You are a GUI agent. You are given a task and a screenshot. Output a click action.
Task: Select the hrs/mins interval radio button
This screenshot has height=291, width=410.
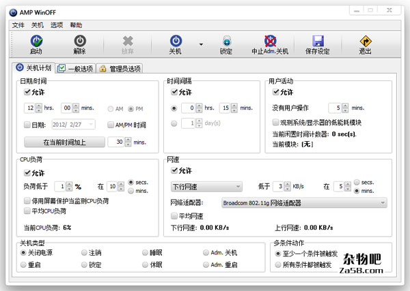pyautogui.click(x=174, y=108)
